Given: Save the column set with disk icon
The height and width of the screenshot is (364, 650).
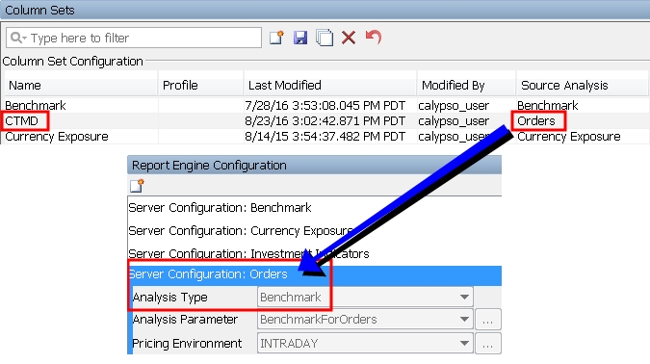Looking at the screenshot, I should pos(300,38).
